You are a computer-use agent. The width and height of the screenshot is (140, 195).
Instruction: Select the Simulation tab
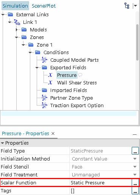[15, 6]
